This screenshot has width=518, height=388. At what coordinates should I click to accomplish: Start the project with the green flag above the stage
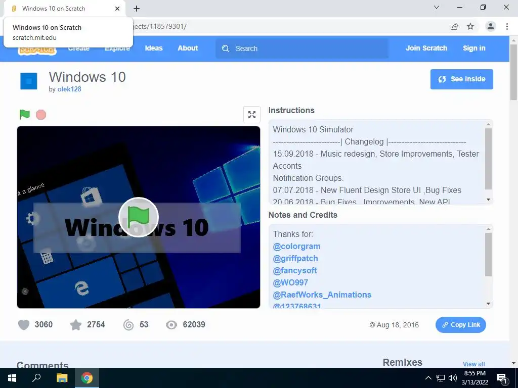tap(25, 115)
